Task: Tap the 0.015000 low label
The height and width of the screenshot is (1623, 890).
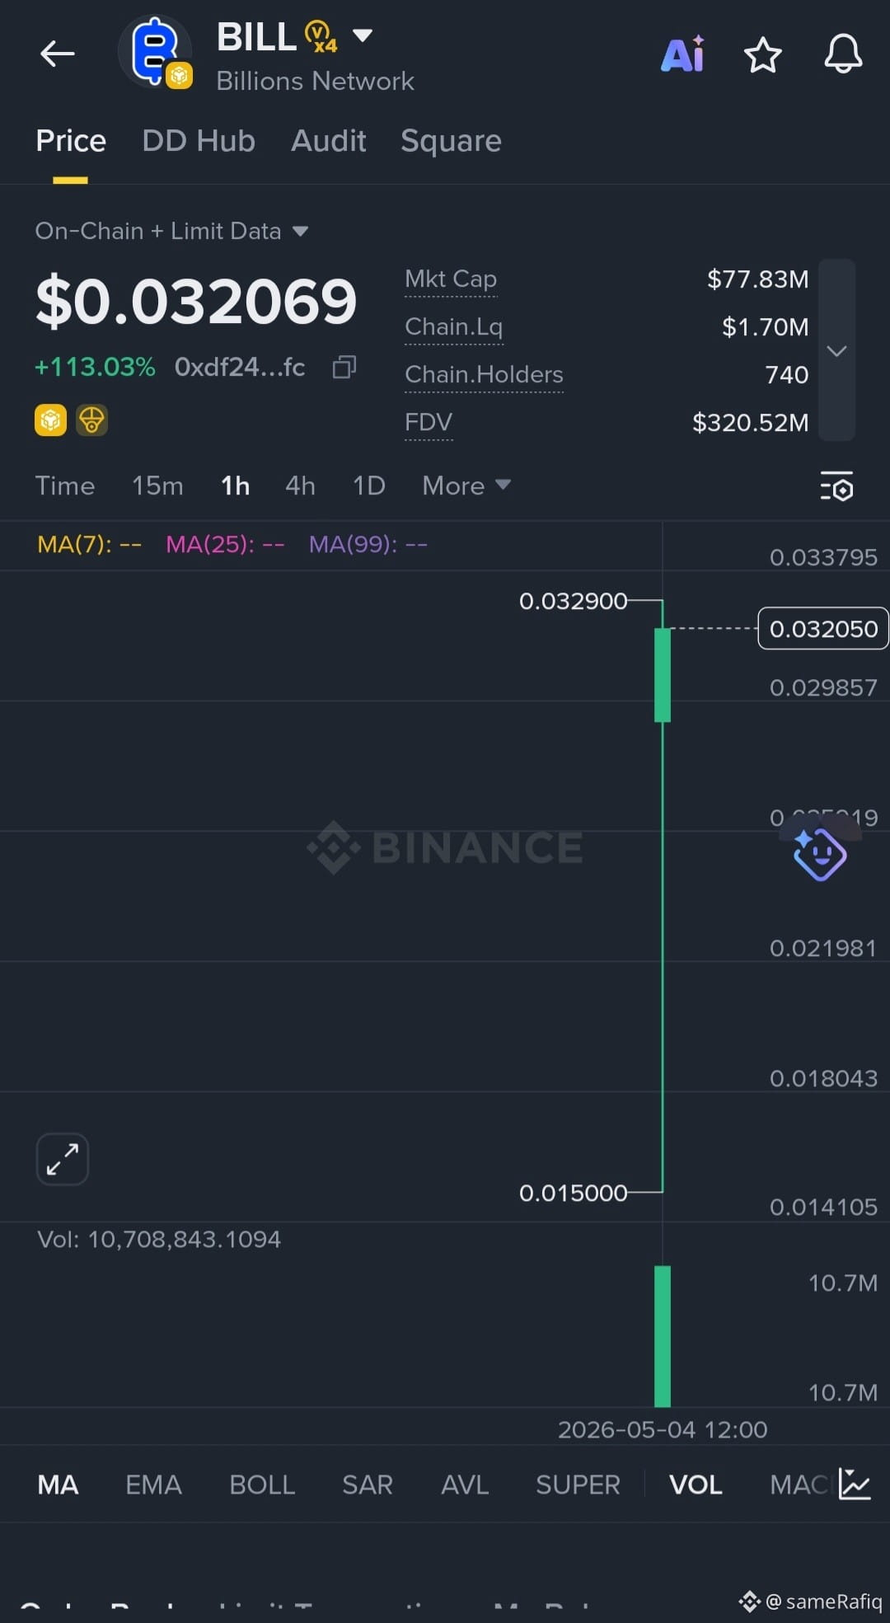Action: pyautogui.click(x=574, y=1194)
